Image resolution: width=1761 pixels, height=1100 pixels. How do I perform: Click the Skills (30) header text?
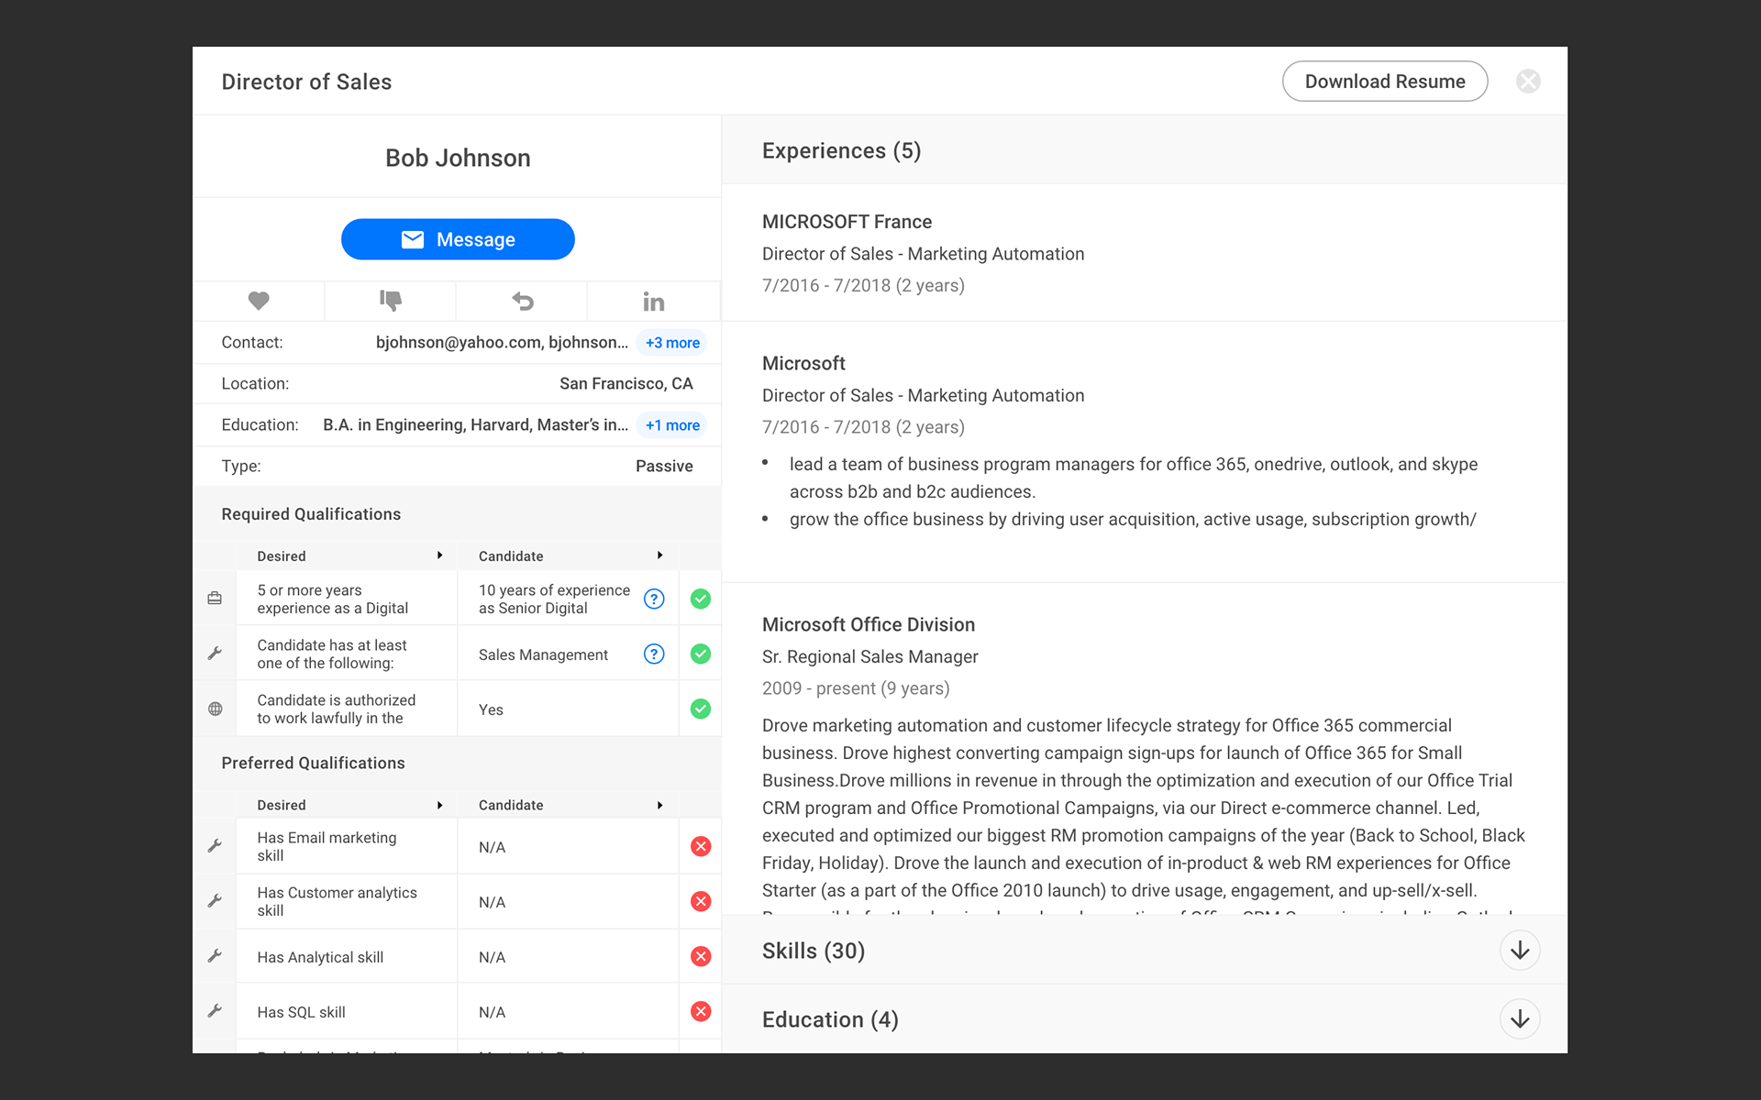(814, 951)
